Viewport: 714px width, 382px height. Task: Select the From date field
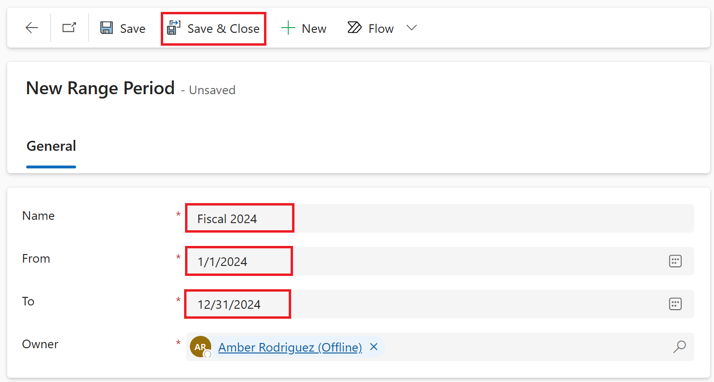coord(440,261)
